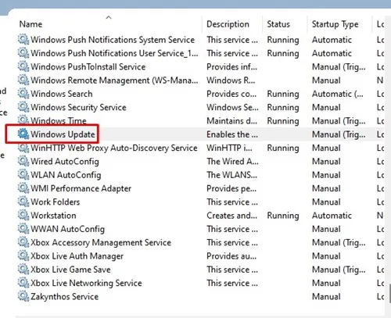
Task: Select Windows Security Service name text
Action: point(78,107)
